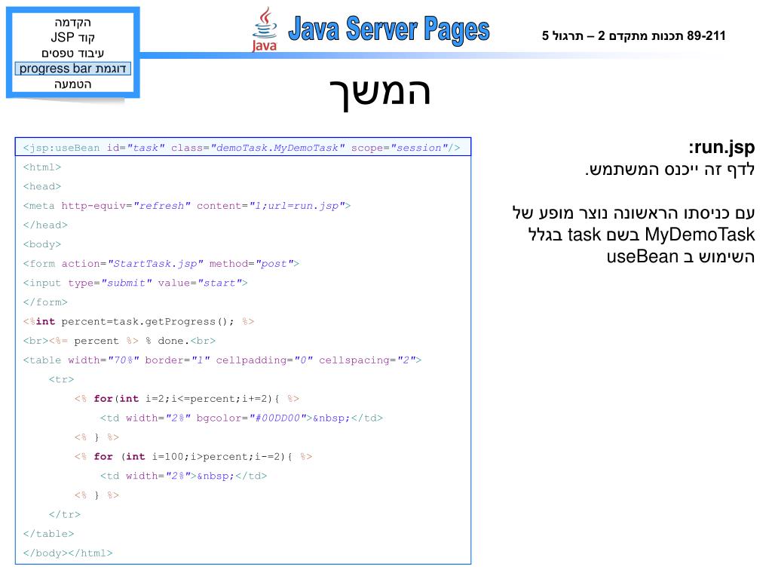Click the course header 89-211 text
This screenshot has height=579, width=772.
coord(633,36)
